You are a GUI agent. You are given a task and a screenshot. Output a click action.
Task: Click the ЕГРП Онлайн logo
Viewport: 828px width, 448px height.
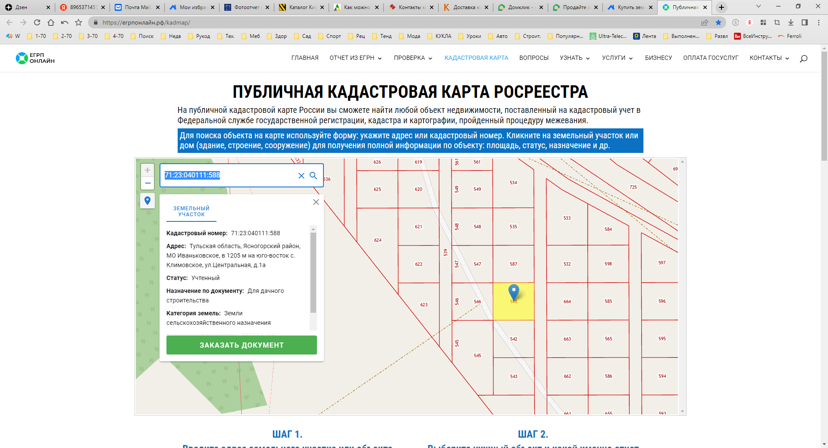point(35,58)
